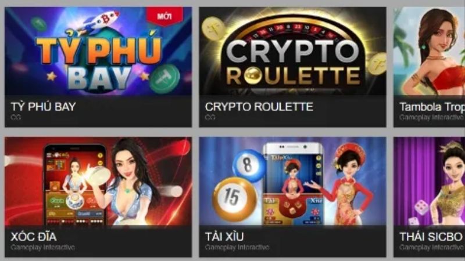Click the red MỚI badge
Image resolution: width=465 pixels, height=261 pixels.
click(164, 16)
